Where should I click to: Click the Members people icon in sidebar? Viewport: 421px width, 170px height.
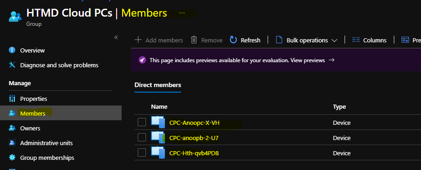[12, 113]
